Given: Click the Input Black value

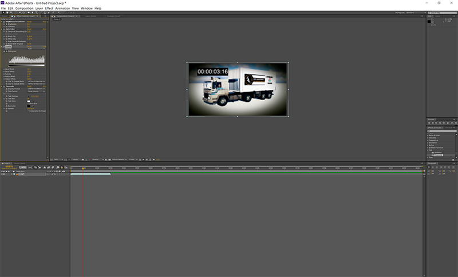Looking at the screenshot, I should point(29,69).
